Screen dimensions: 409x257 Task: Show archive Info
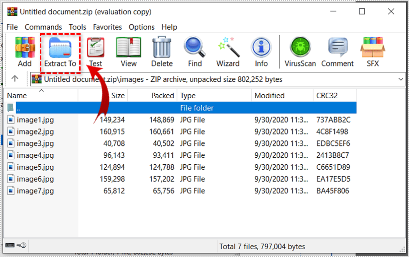pos(261,52)
